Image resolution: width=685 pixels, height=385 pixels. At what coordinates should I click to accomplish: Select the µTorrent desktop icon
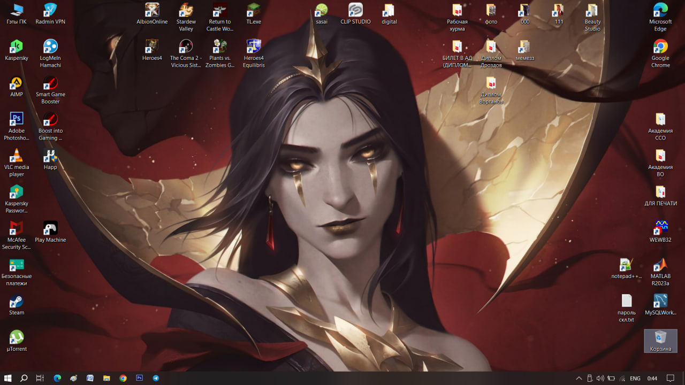click(17, 338)
